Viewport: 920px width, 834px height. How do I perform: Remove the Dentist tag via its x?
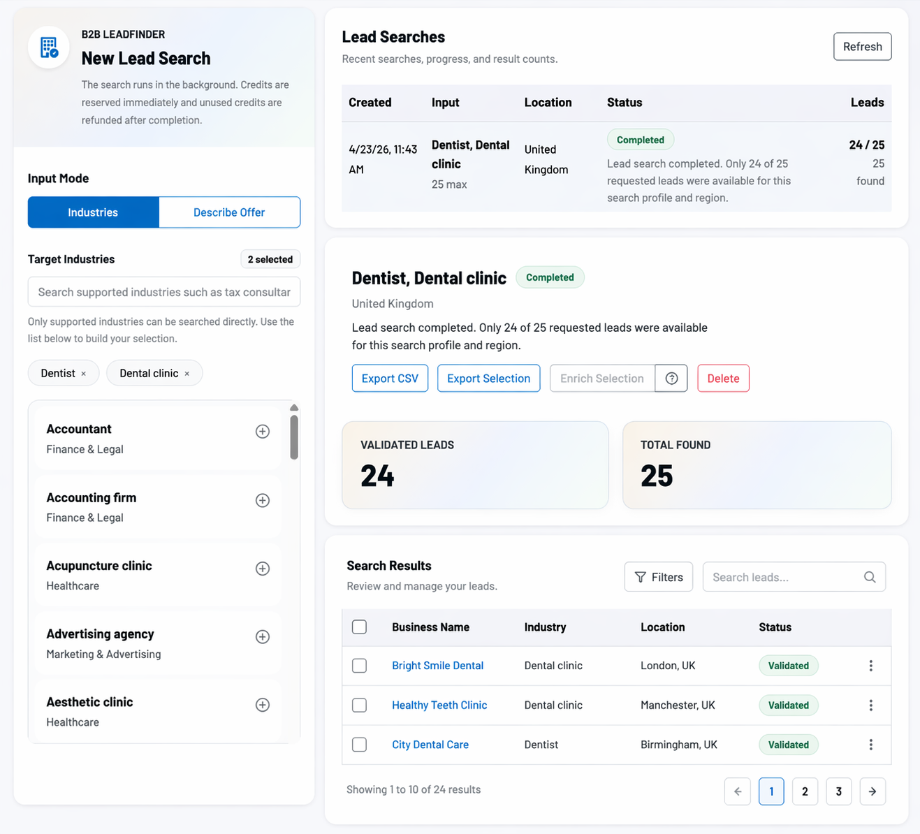coord(84,374)
